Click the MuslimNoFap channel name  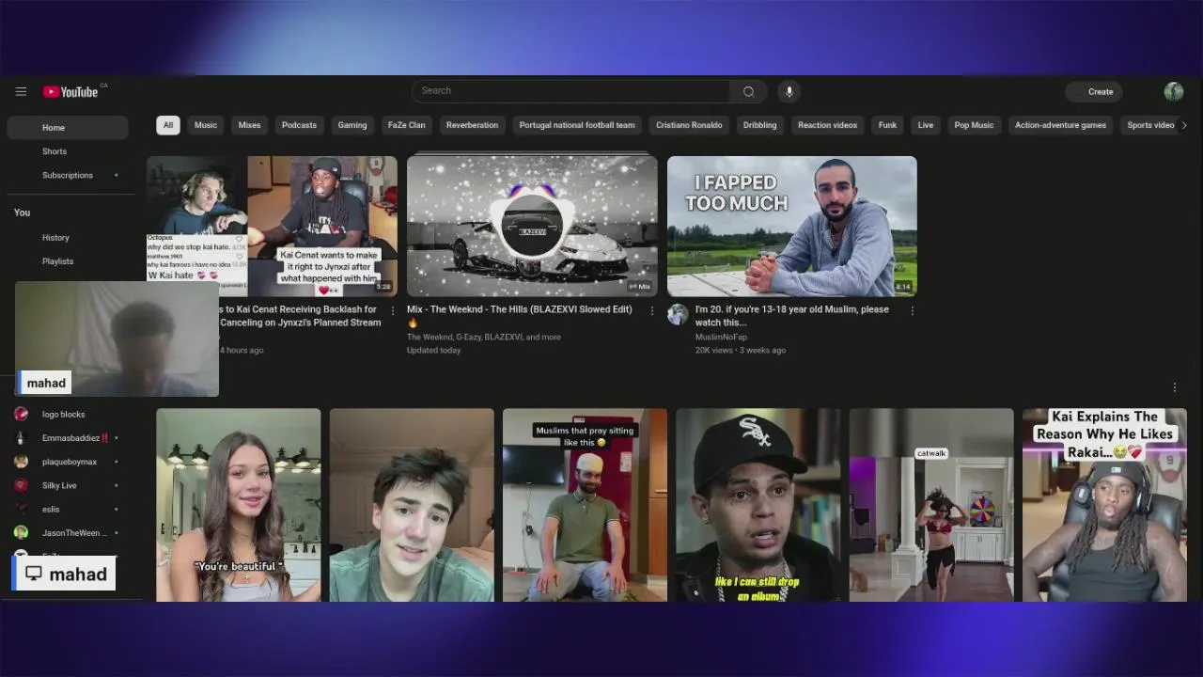click(x=721, y=337)
